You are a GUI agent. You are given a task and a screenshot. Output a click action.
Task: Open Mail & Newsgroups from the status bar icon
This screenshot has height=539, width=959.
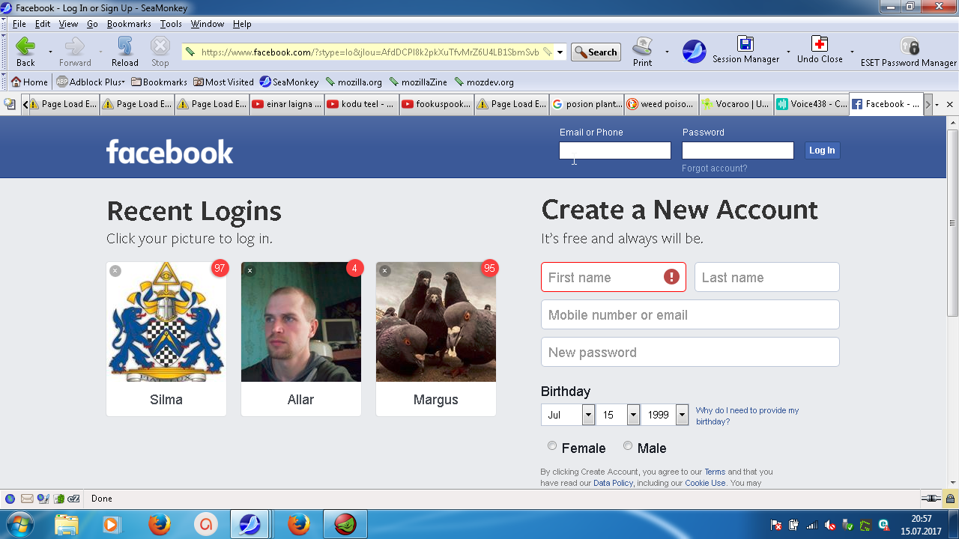(x=27, y=499)
